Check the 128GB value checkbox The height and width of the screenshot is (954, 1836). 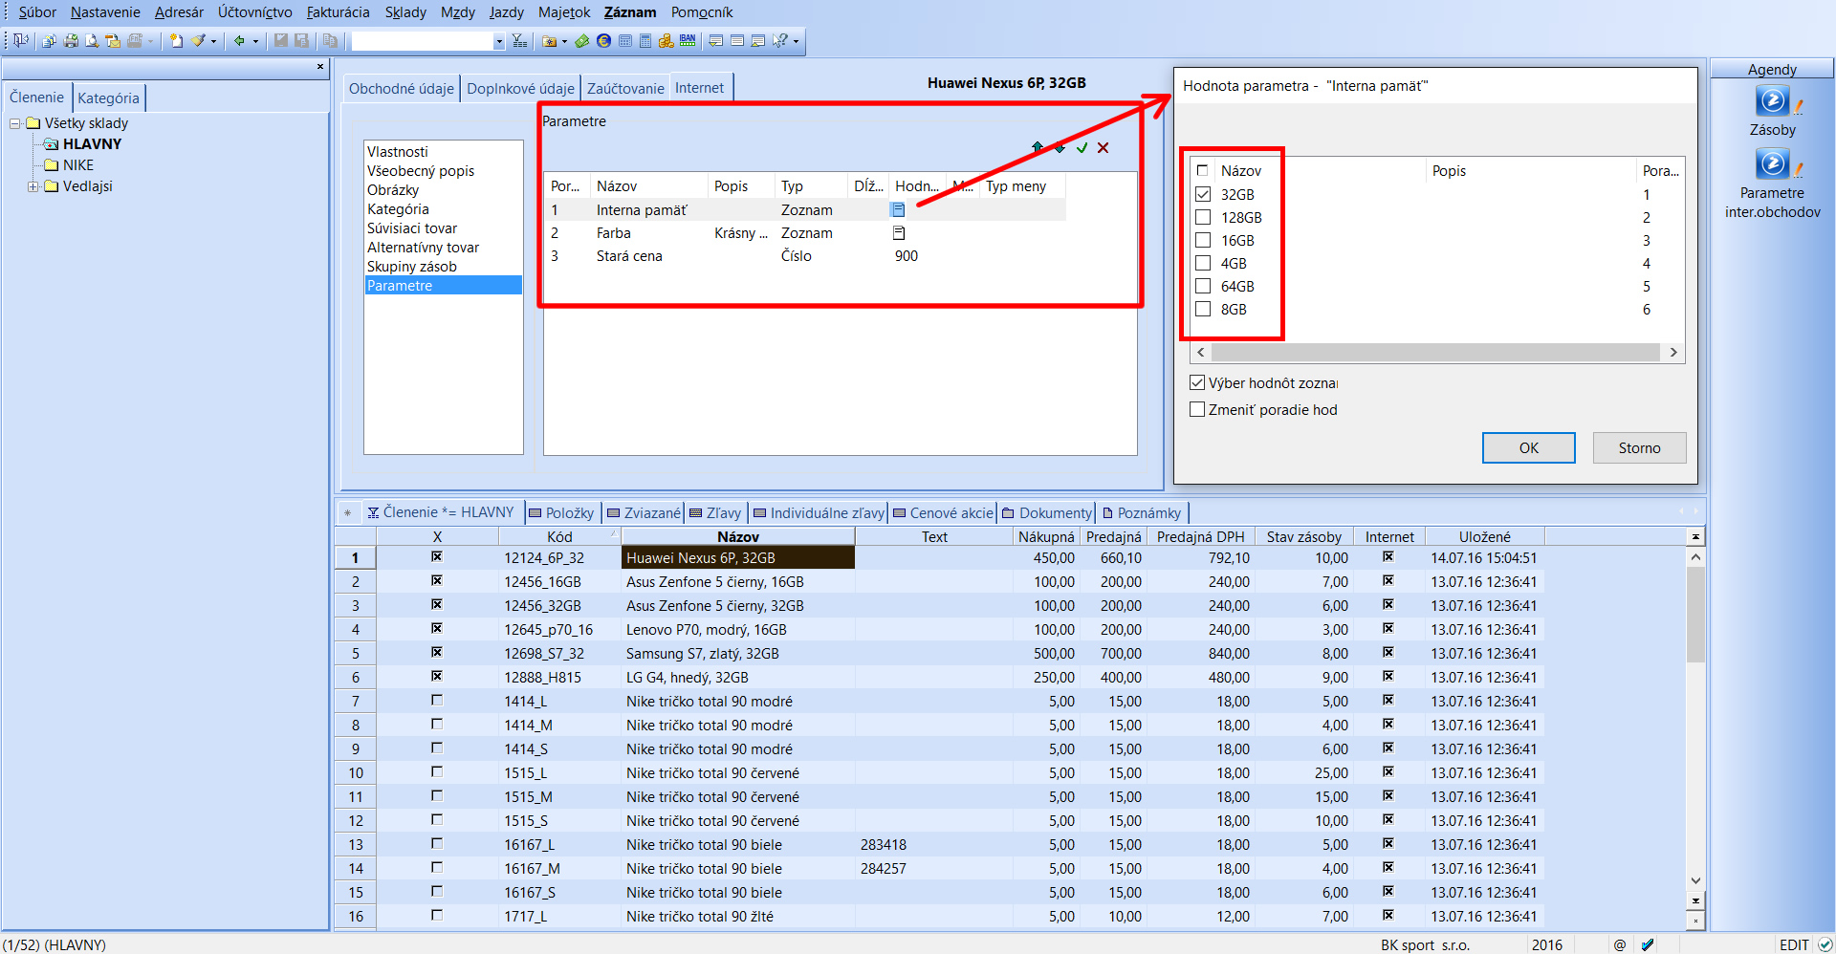(x=1203, y=217)
